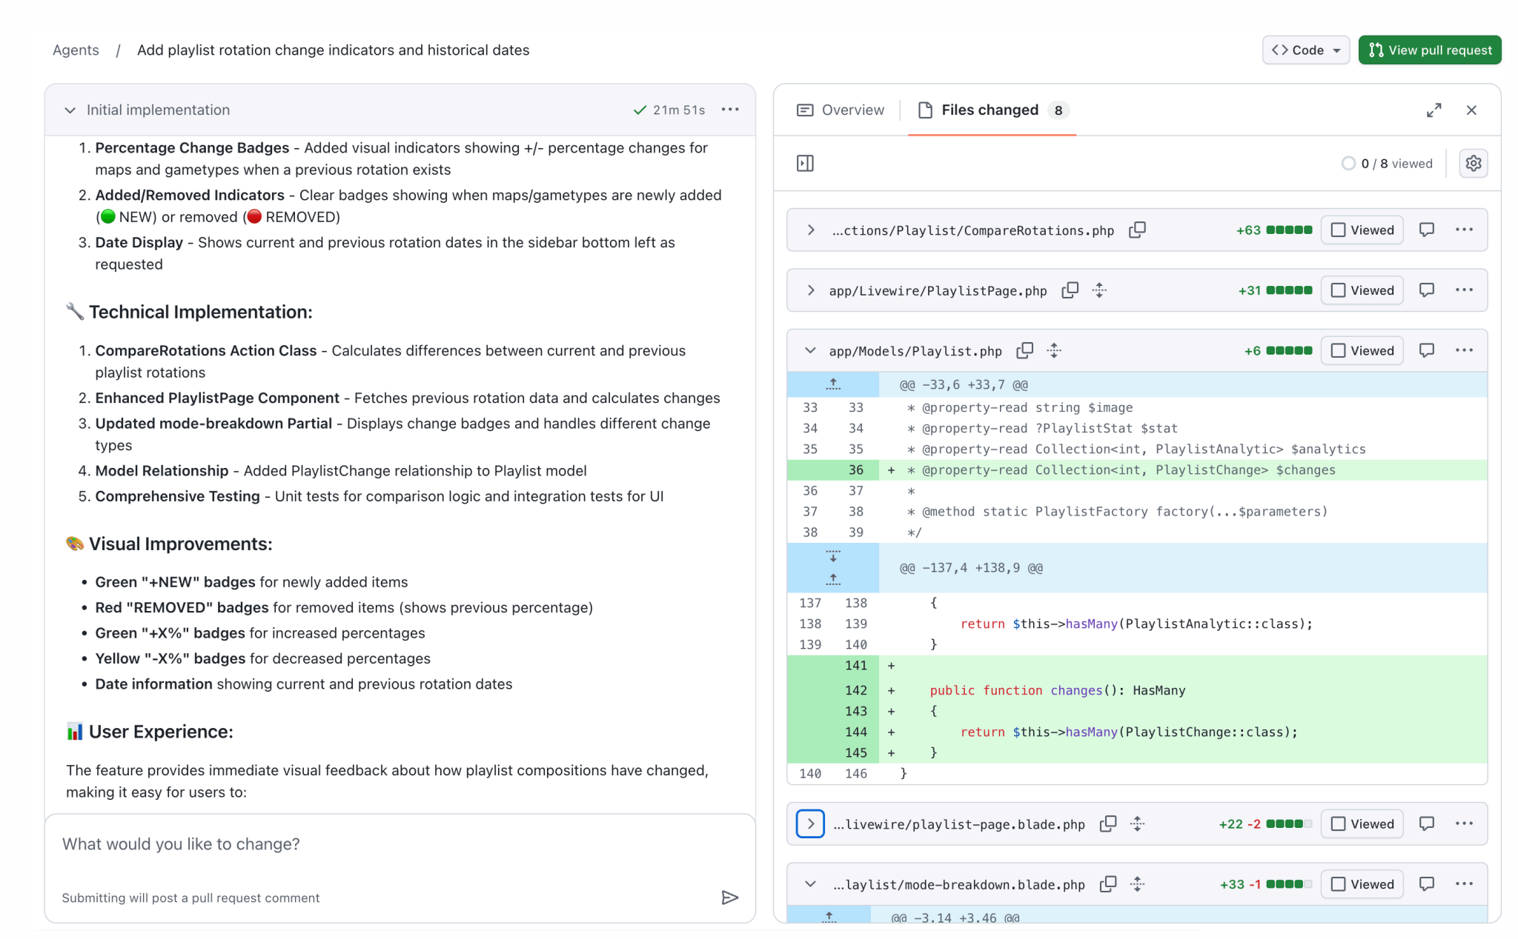The width and height of the screenshot is (1518, 939).
Task: Click session duration 21m 51s
Action: coord(679,110)
